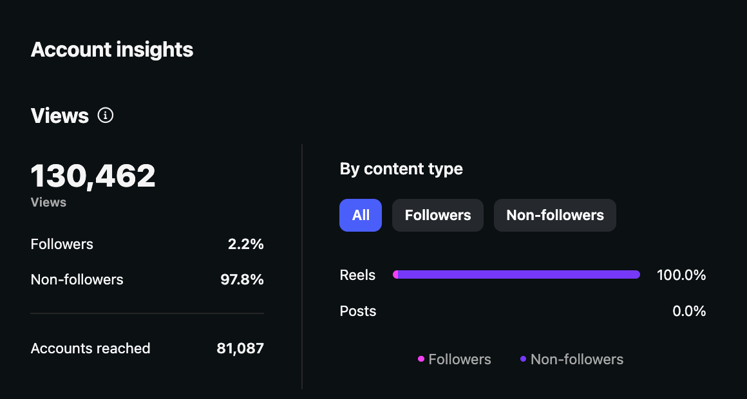Click the 2.2% followers views value
Screen dimensions: 747x399
245,244
